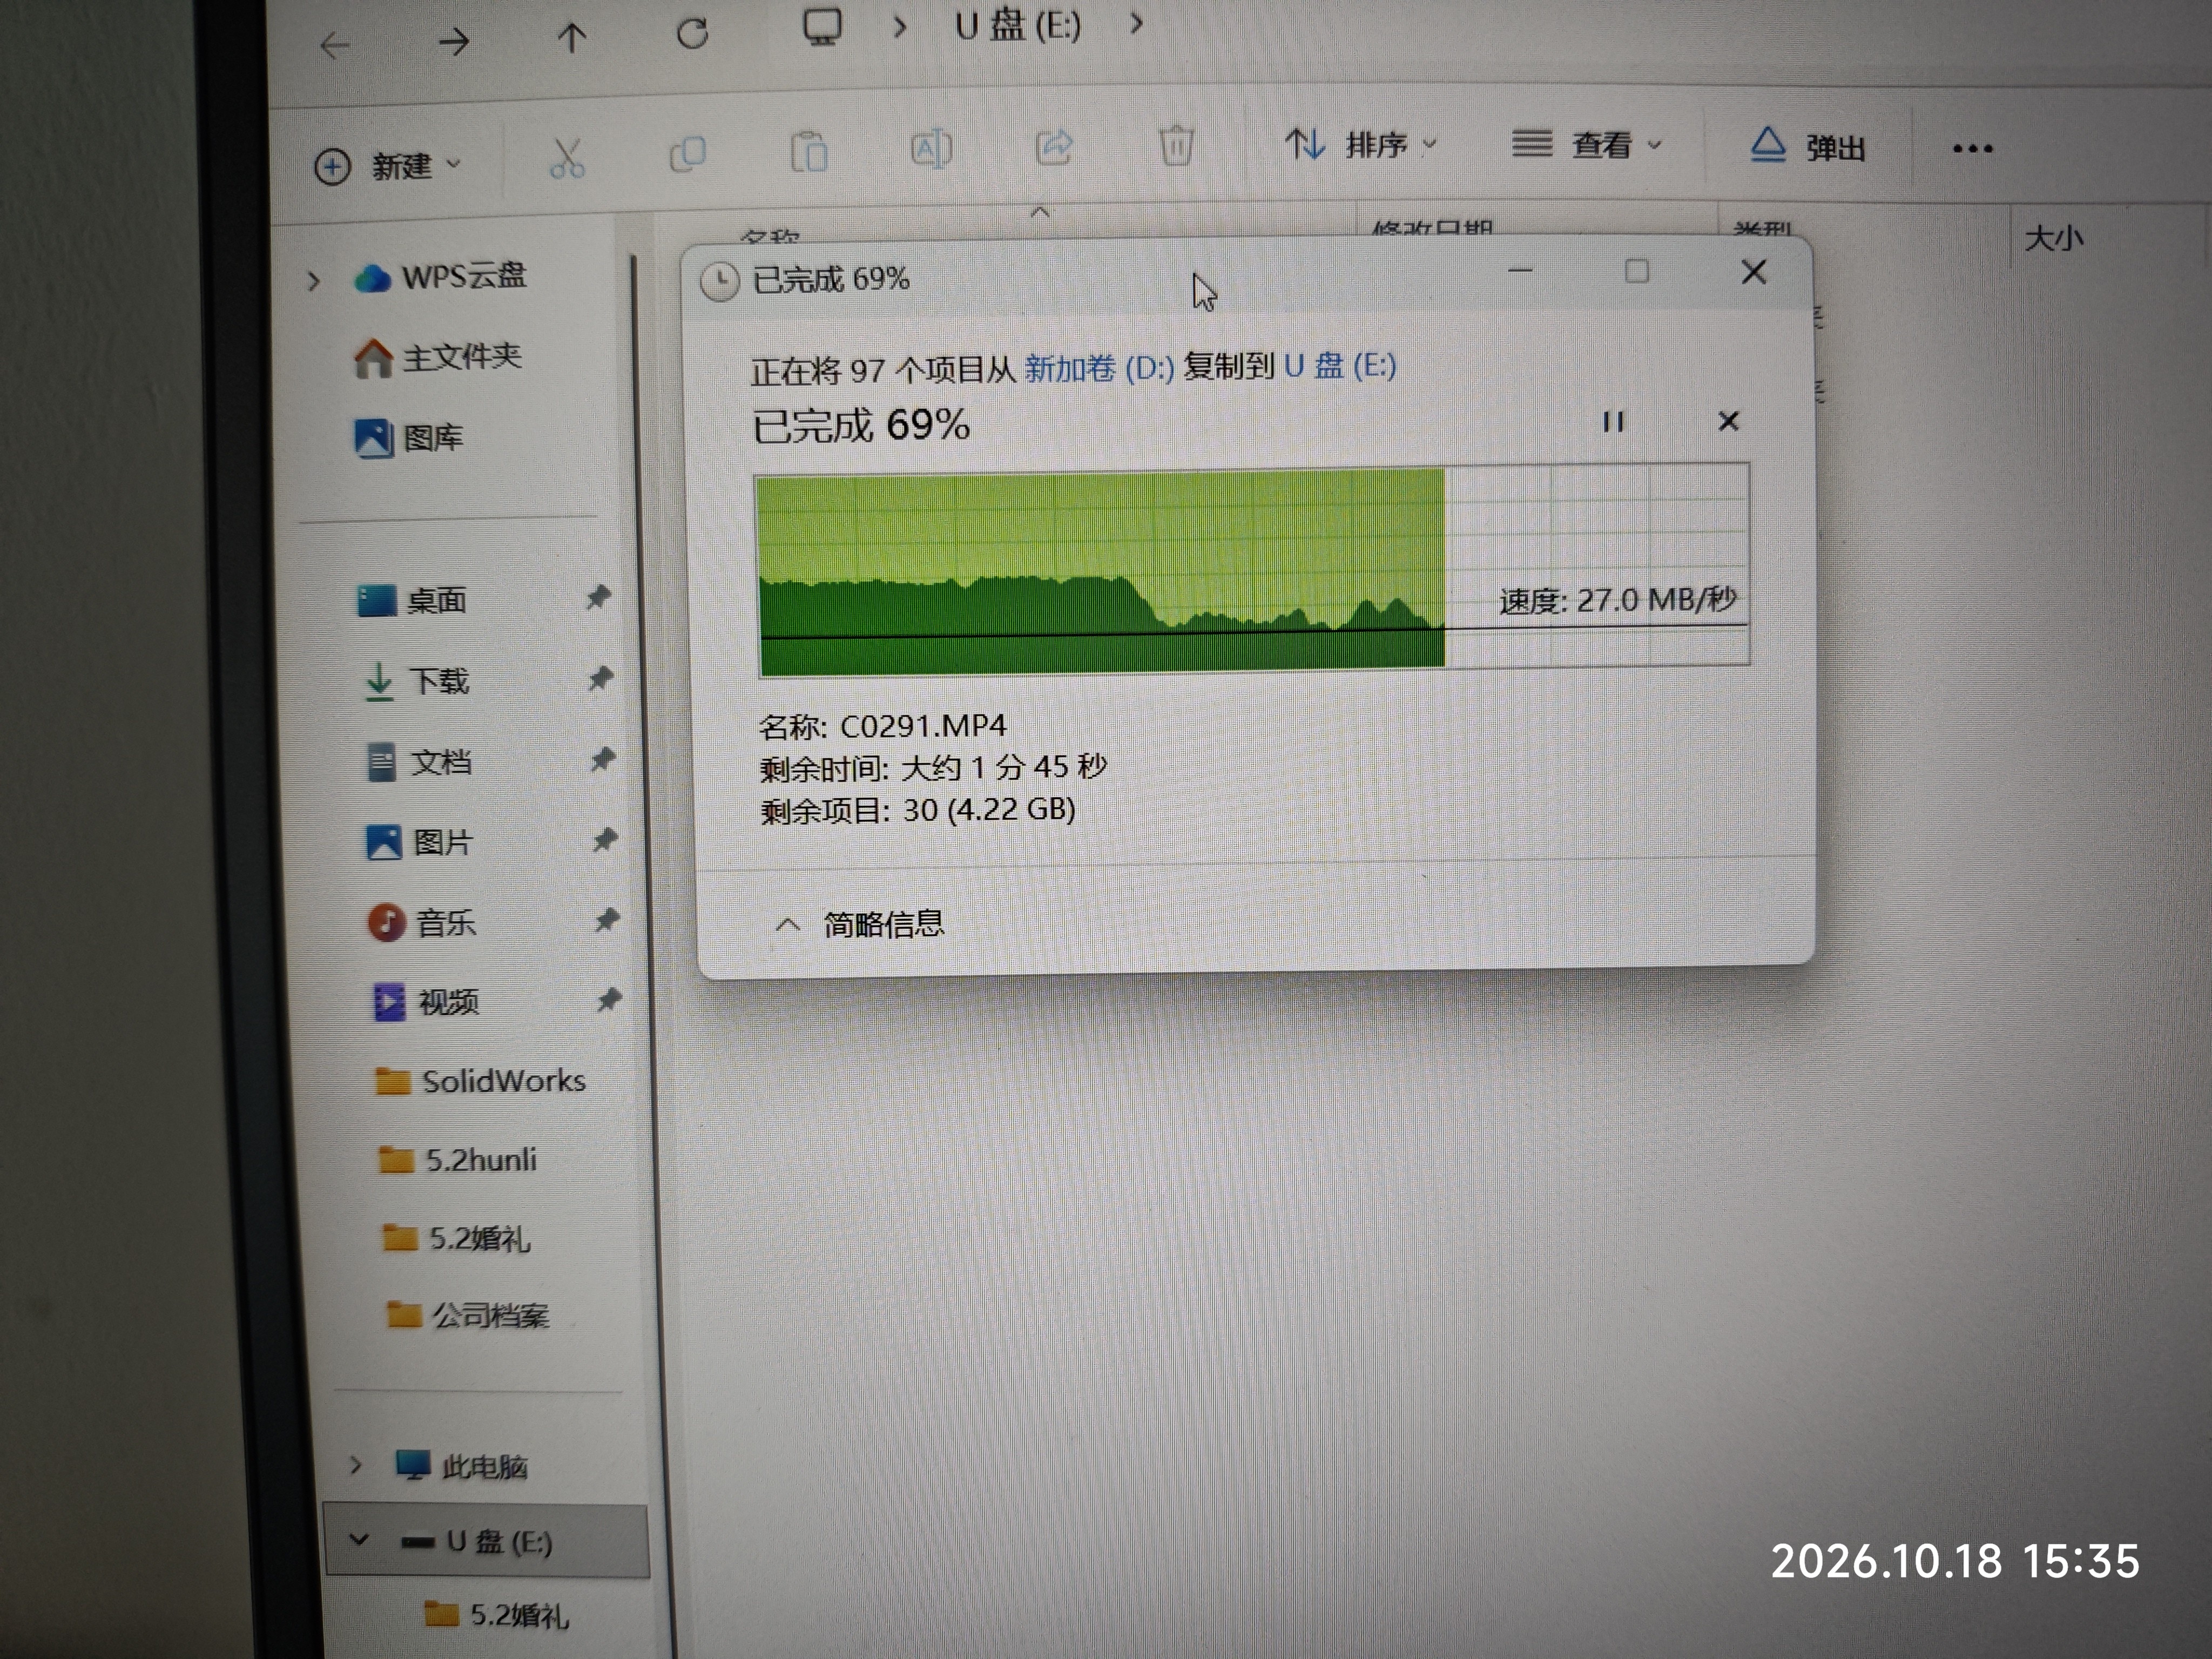The image size is (2212, 1659).
Task: Click the 新加卷 (D:) source link
Action: pos(1099,369)
